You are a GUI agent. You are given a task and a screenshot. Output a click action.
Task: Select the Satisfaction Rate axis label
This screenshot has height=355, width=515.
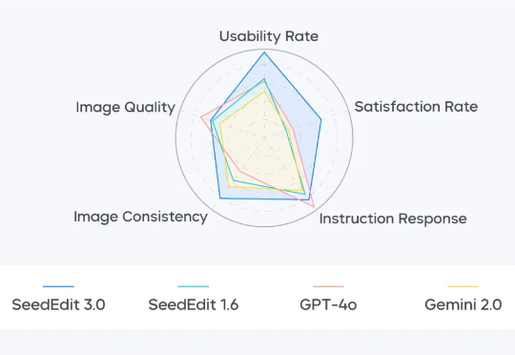point(416,107)
